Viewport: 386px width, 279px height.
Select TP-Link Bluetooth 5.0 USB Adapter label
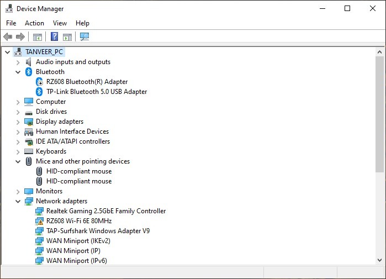coord(97,92)
